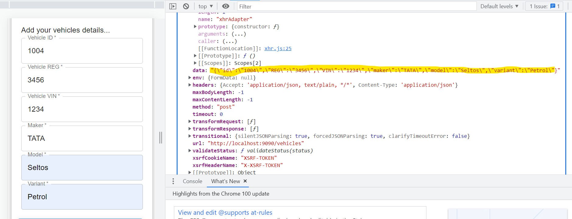The image size is (572, 219).
Task: Expand the env FormData object
Action: click(190, 78)
